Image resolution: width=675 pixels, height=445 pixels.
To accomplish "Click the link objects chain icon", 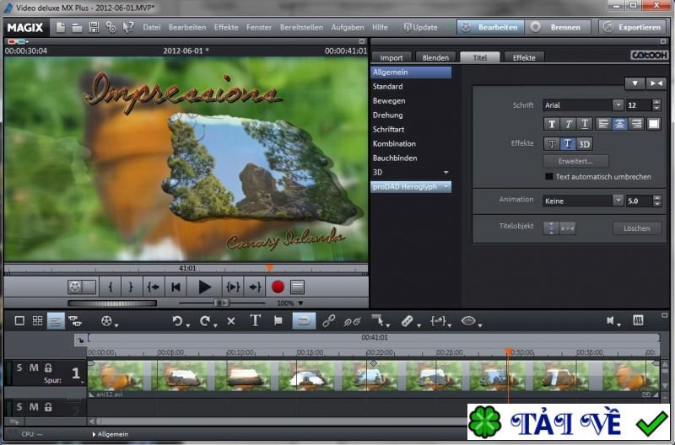I will (x=329, y=321).
